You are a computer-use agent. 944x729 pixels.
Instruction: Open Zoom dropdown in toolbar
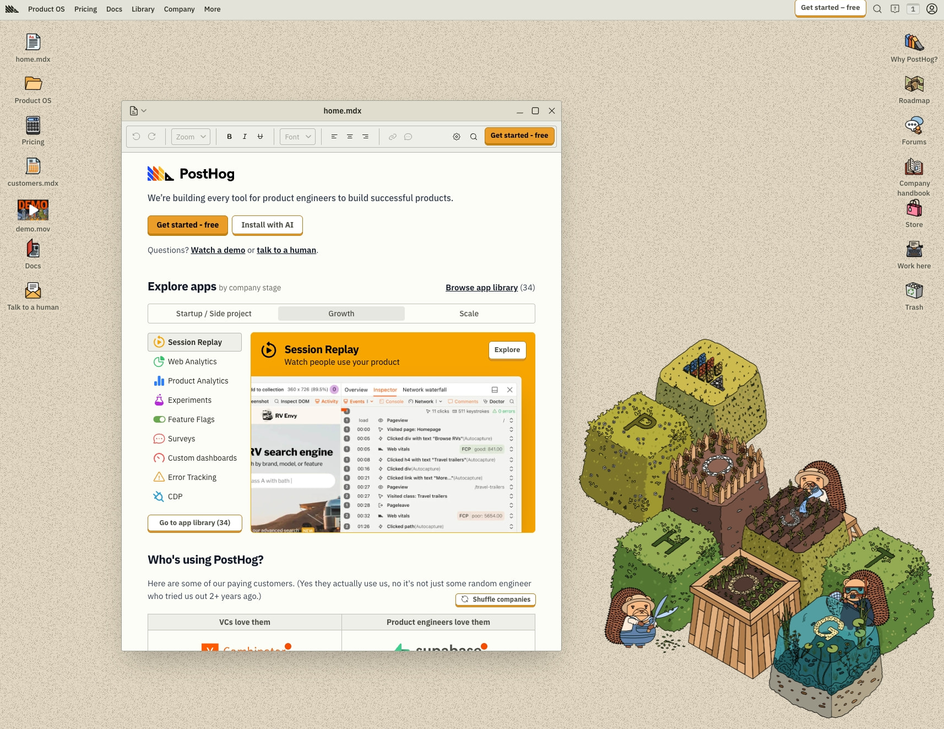point(191,137)
